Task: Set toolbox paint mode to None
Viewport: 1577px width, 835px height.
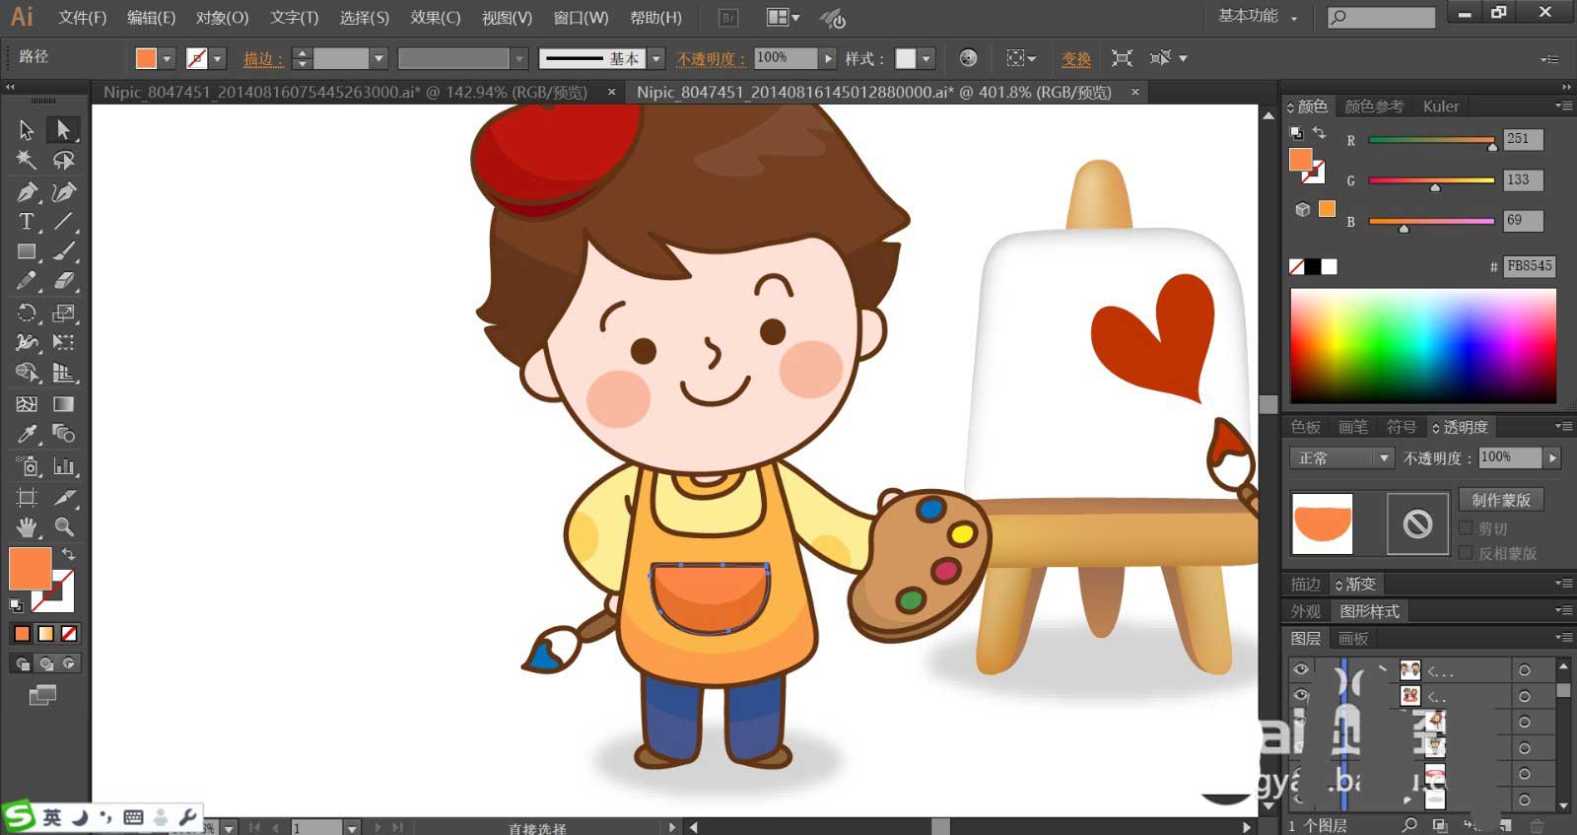Action: pyautogui.click(x=69, y=634)
